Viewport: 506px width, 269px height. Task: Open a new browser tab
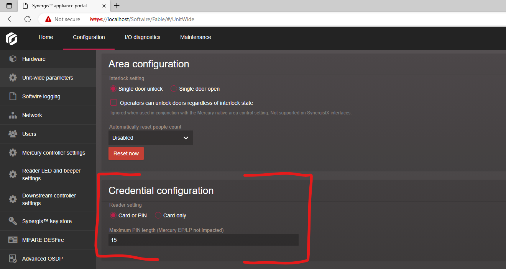coord(117,6)
